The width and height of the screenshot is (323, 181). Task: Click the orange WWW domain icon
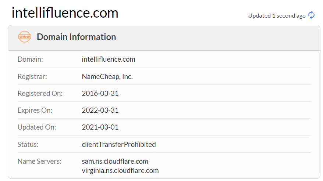tap(25, 37)
